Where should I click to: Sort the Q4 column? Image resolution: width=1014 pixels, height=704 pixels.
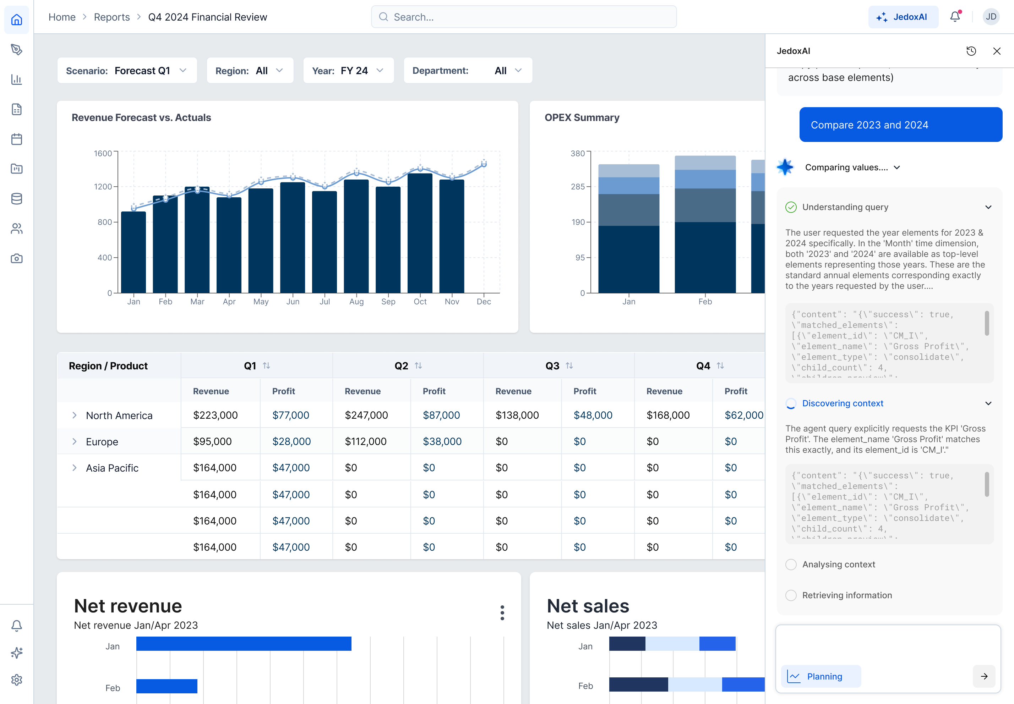tap(720, 366)
